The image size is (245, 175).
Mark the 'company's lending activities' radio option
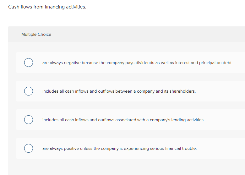[x=29, y=120]
